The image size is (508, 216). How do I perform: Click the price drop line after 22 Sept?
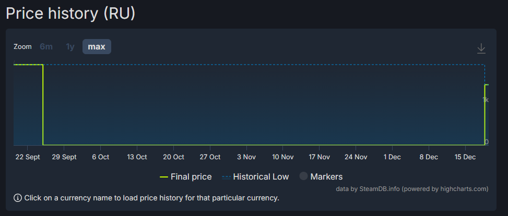(43, 104)
